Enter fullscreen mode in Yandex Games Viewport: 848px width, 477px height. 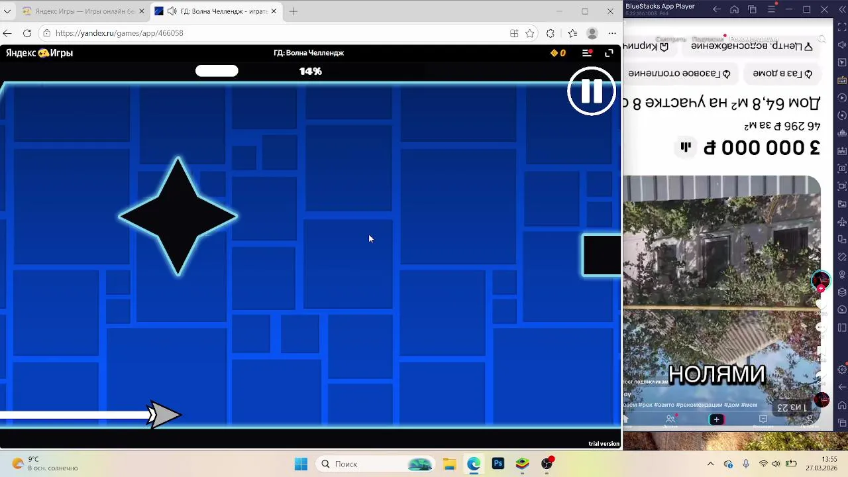point(609,53)
